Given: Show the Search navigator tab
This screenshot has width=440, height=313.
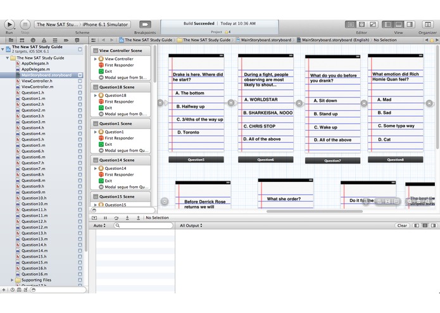Looking at the screenshot, I should (x=33, y=40).
